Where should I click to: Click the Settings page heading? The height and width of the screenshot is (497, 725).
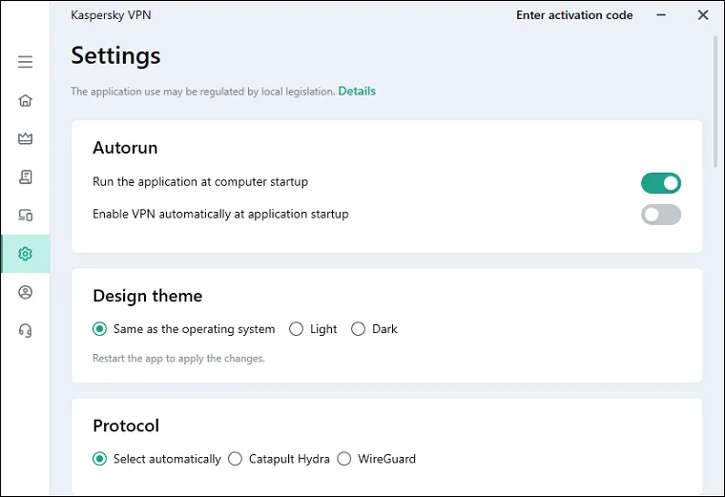click(x=115, y=56)
